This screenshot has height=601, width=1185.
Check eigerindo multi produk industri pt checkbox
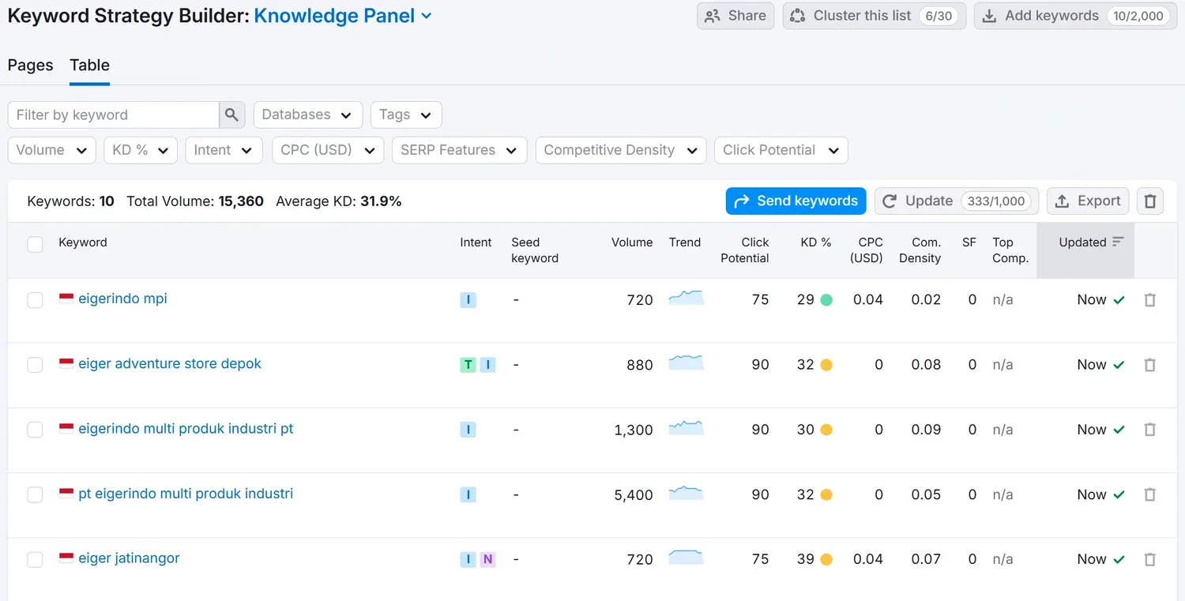(x=35, y=430)
